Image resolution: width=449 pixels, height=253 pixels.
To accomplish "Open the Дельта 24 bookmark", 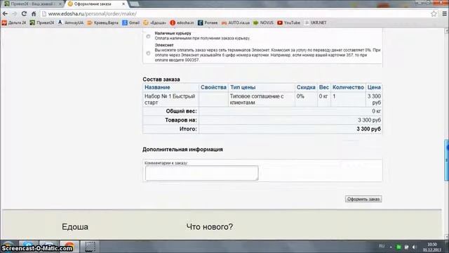I will tap(14, 22).
